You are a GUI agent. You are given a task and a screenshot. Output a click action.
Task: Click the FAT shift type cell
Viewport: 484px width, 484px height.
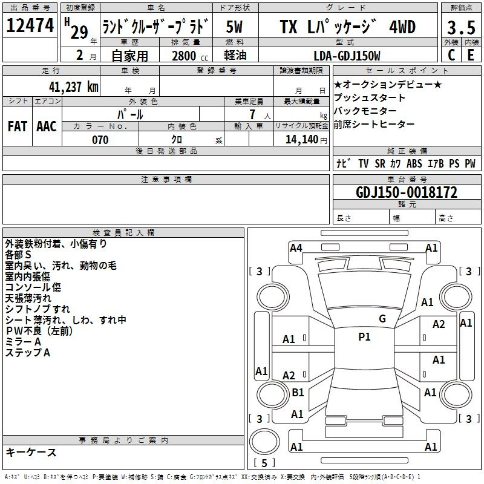[x=18, y=126]
